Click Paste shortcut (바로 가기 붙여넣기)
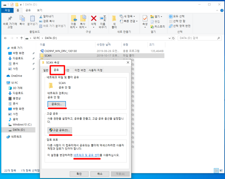Screen dimensions: 225x179 (x=52, y=26)
